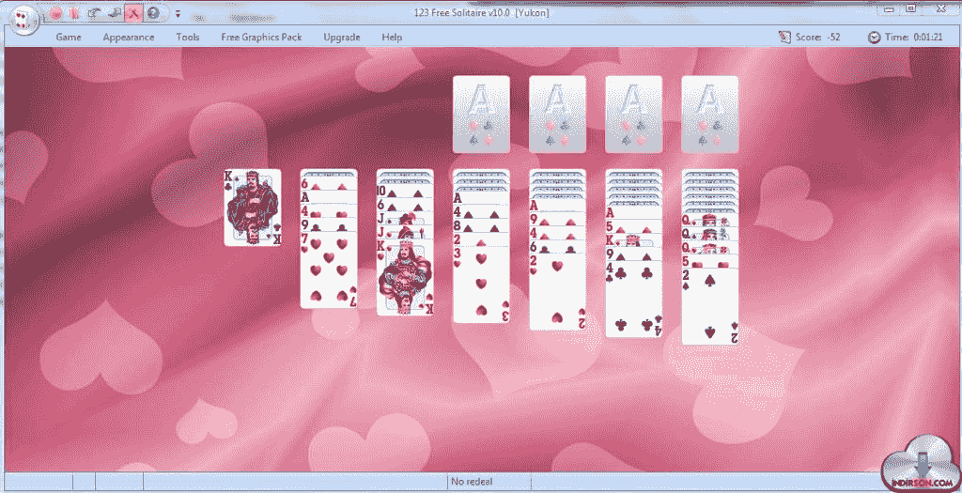Select the 5 card above the 2 of spades
Viewport: 962px width, 493px height.
click(710, 262)
